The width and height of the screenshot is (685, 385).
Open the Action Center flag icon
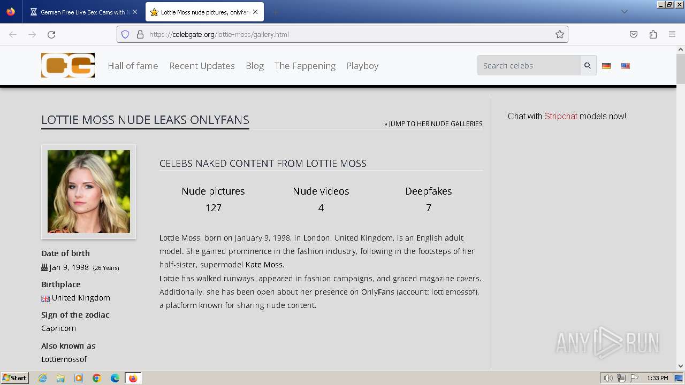(x=634, y=378)
